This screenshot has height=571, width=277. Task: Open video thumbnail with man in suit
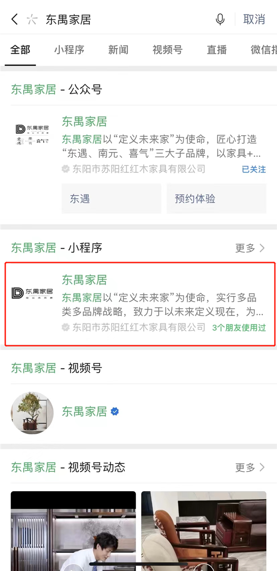point(73,530)
